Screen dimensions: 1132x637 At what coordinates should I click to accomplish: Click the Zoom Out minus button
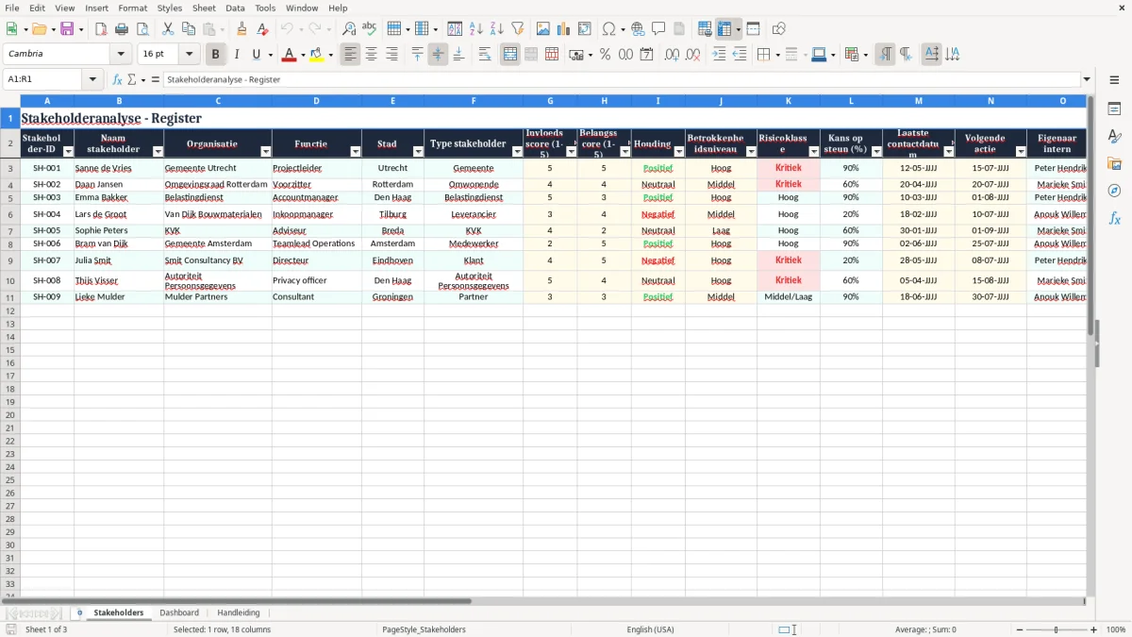pos(1020,629)
